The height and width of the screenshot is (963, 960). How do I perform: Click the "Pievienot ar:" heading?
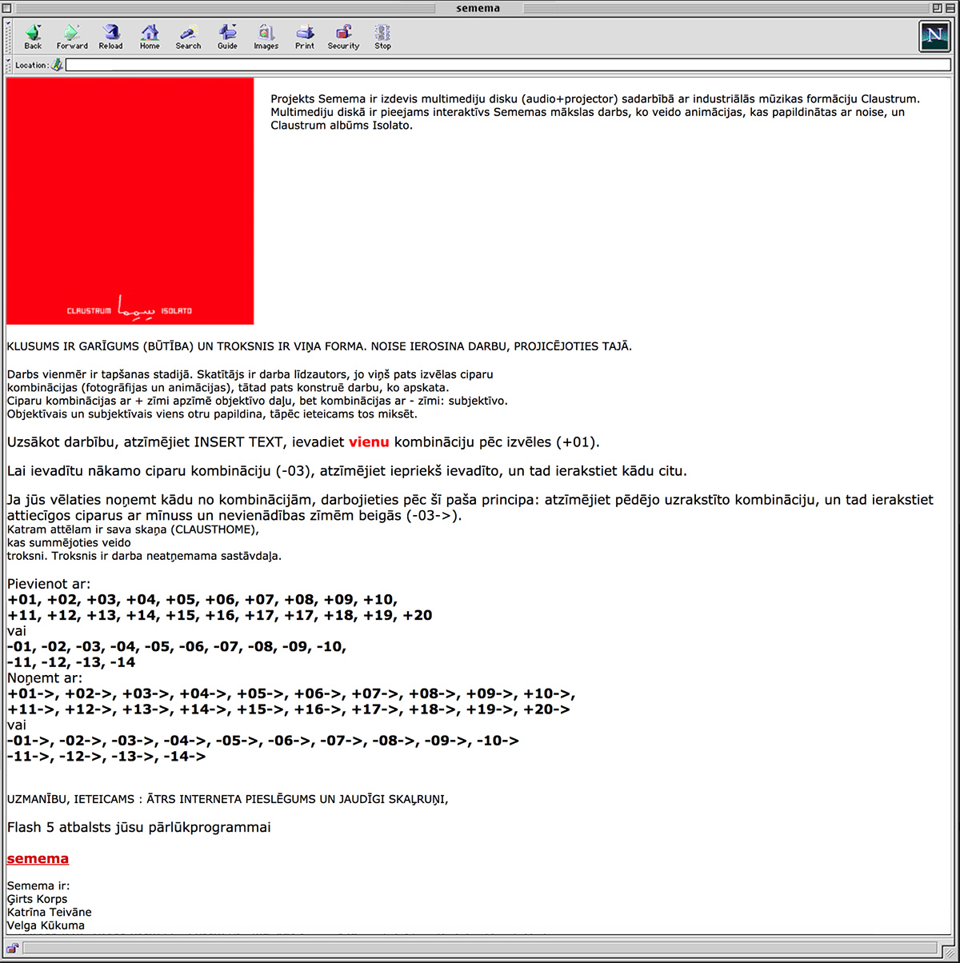[49, 584]
